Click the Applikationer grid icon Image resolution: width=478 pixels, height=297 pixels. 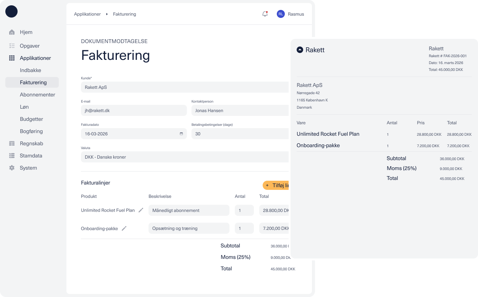tap(12, 58)
